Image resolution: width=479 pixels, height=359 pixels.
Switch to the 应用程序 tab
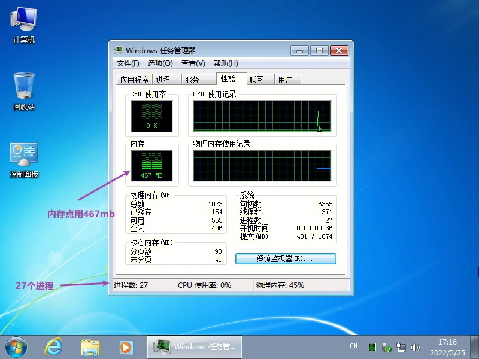click(134, 80)
